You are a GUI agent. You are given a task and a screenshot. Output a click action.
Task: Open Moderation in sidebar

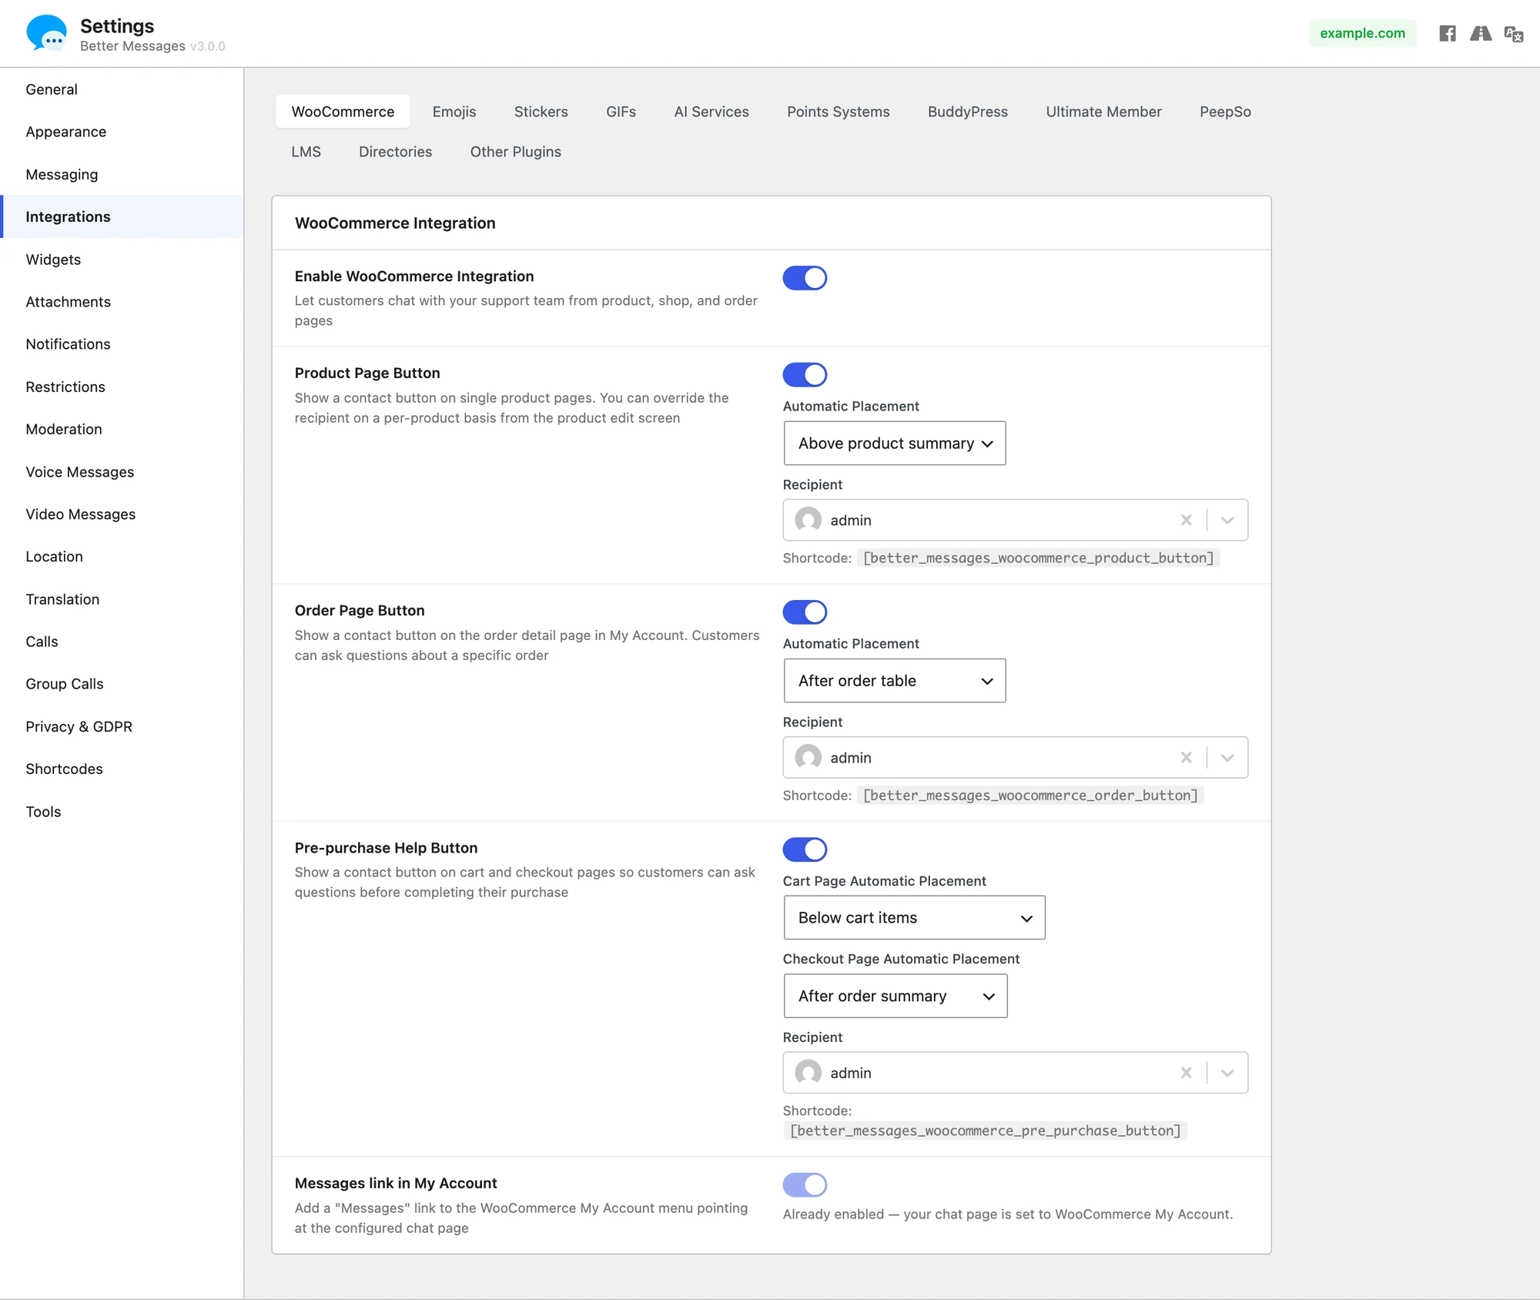tap(122, 429)
